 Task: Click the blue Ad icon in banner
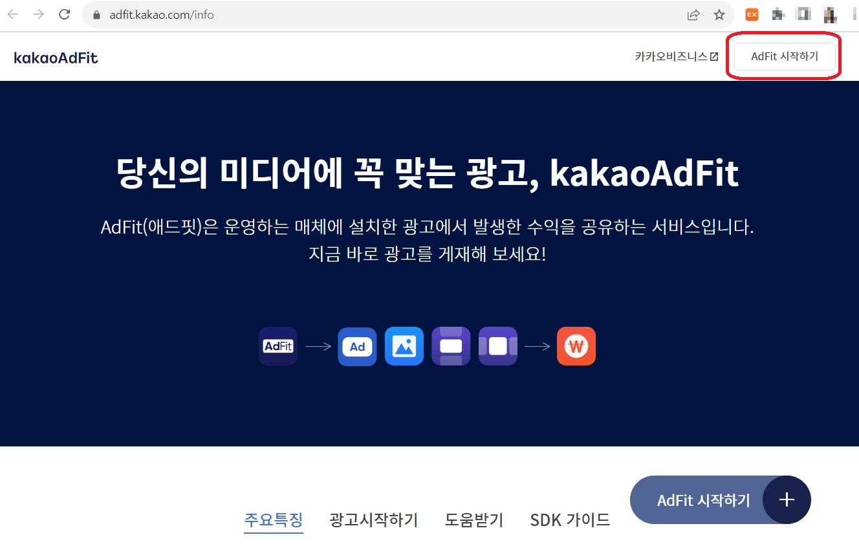pyautogui.click(x=357, y=346)
